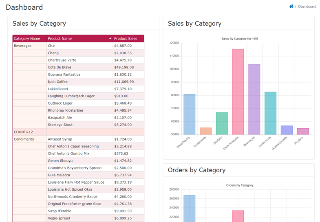
Task: Click the Meat/Poultry bar in sales chart
Action: tap(189, 114)
